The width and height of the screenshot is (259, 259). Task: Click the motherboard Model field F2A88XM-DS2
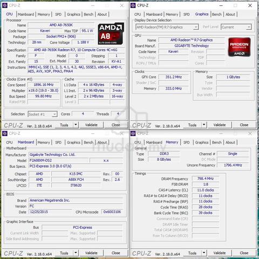[59, 160]
